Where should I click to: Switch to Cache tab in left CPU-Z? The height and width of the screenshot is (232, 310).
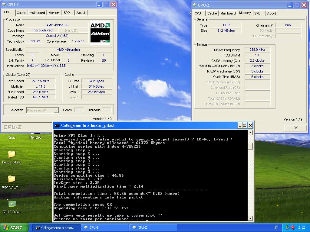point(21,13)
